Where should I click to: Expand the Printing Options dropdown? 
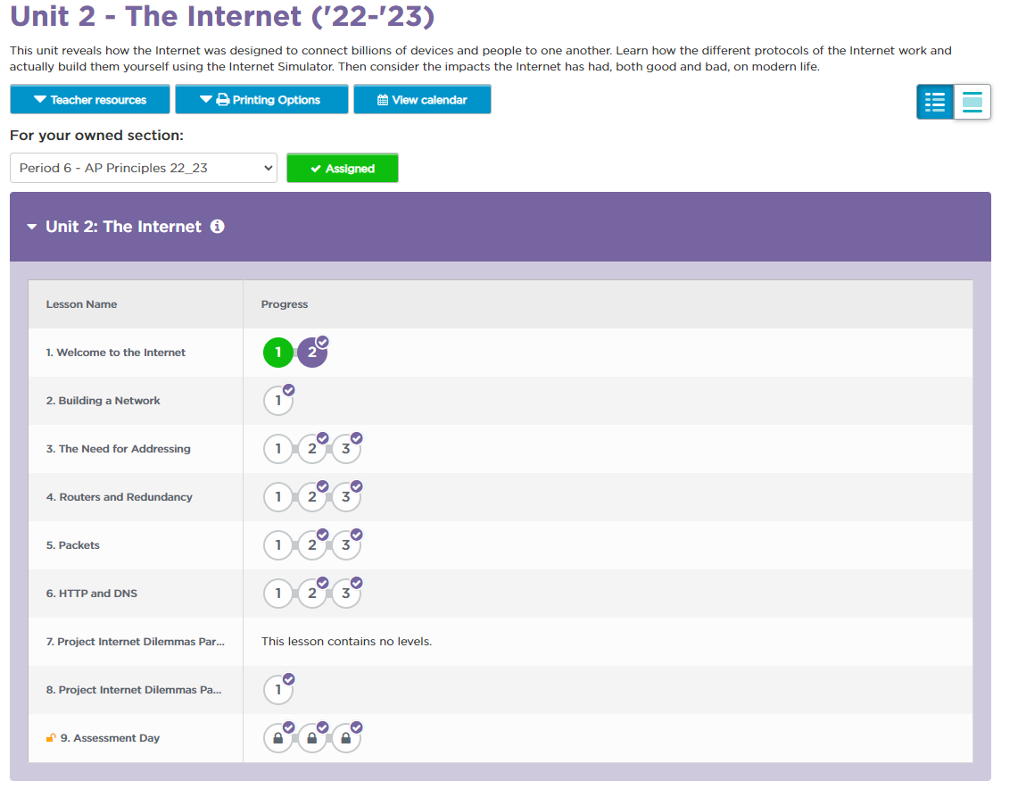(x=261, y=100)
